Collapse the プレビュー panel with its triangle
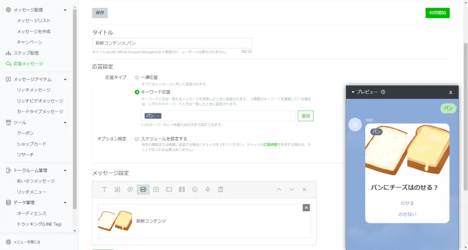This screenshot has height=250, width=468. point(353,92)
